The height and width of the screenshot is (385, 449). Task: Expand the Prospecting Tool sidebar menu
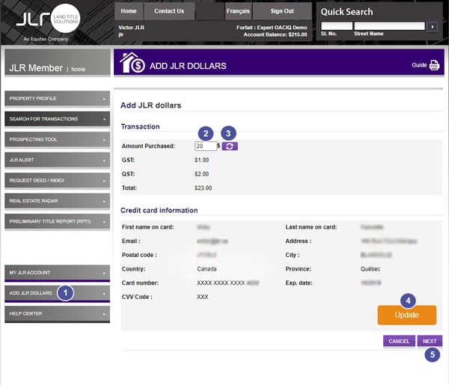58,140
